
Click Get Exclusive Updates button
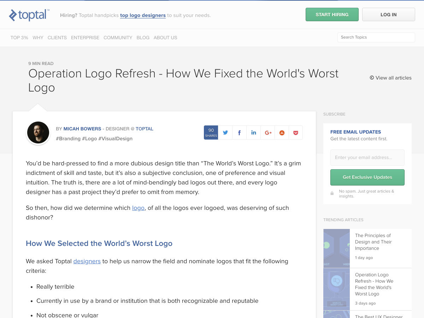click(x=367, y=177)
